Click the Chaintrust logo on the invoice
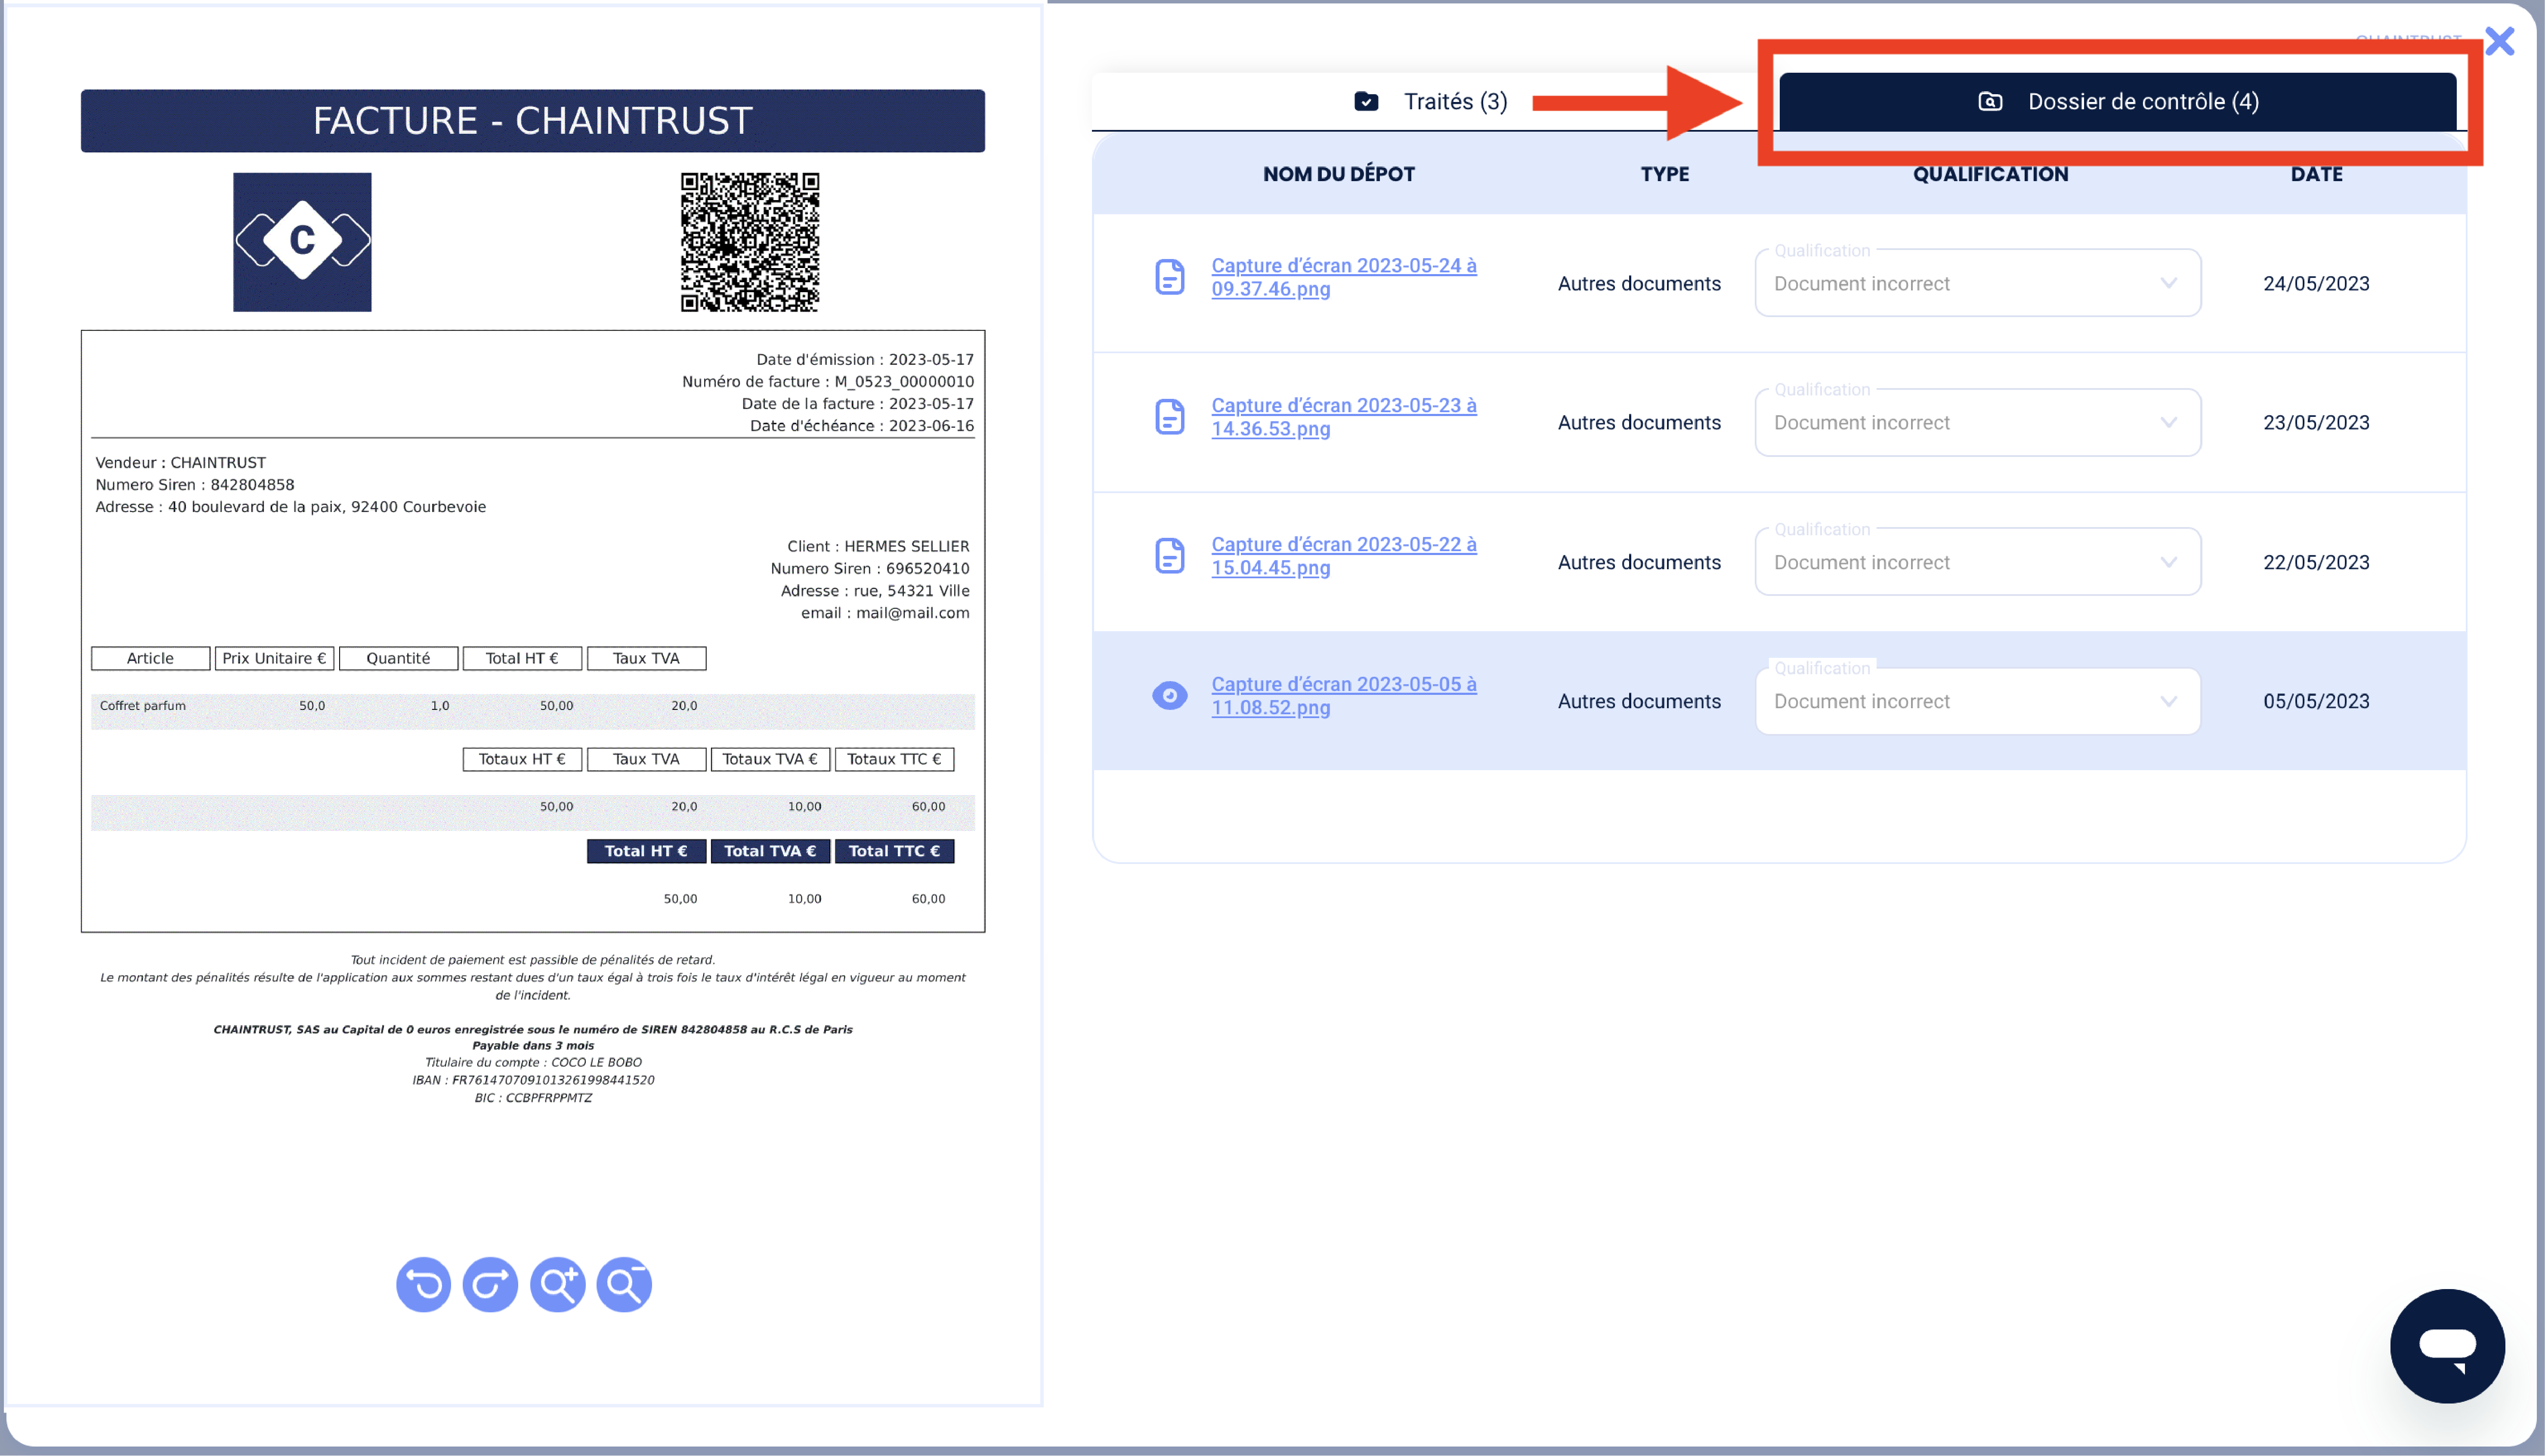2545x1456 pixels. point(302,242)
